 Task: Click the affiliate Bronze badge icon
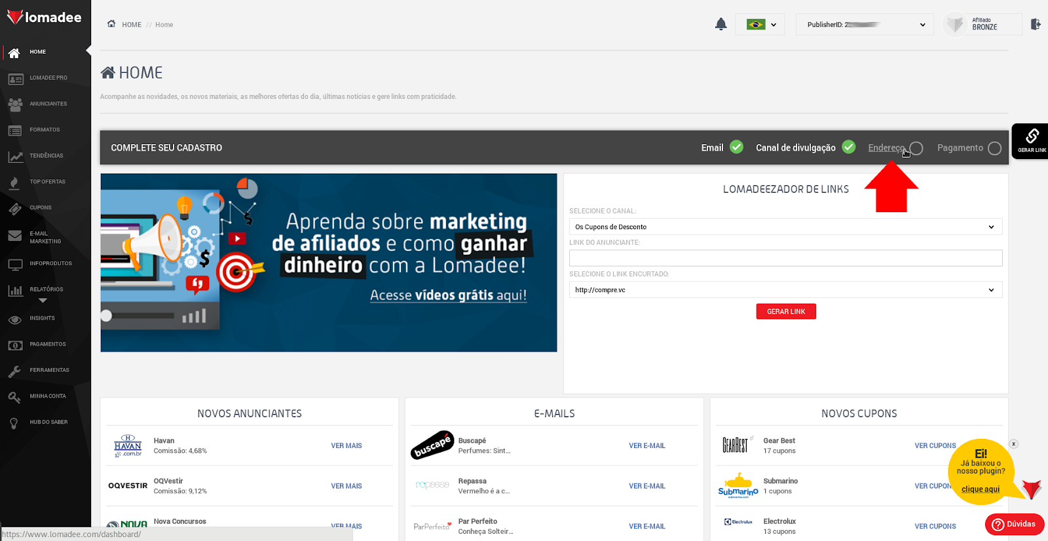955,24
